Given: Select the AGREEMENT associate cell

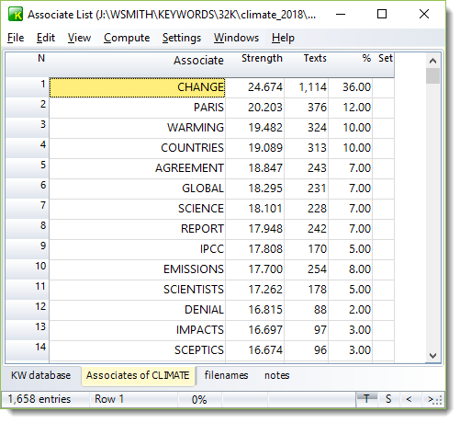Looking at the screenshot, I should coord(137,168).
